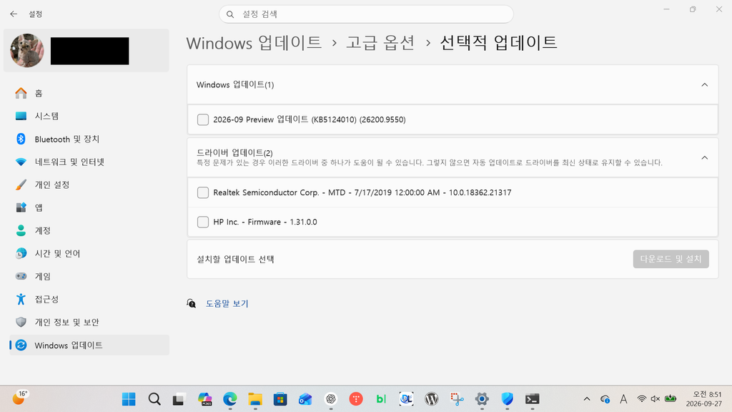The height and width of the screenshot is (412, 732).
Task: Click the search magnifier in 설정 검색 box
Action: coord(230,14)
